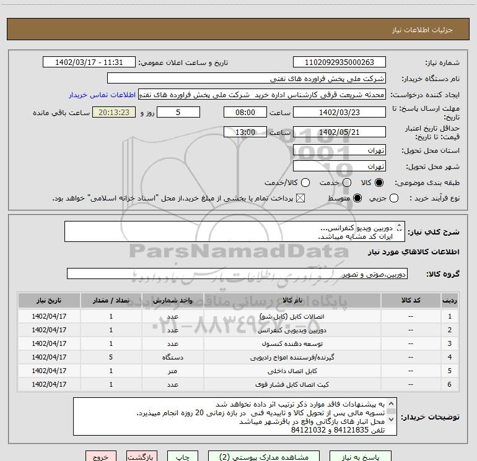Image resolution: width=477 pixels, height=461 pixels.
Task: Click the buyer organization name field
Action: (x=247, y=79)
